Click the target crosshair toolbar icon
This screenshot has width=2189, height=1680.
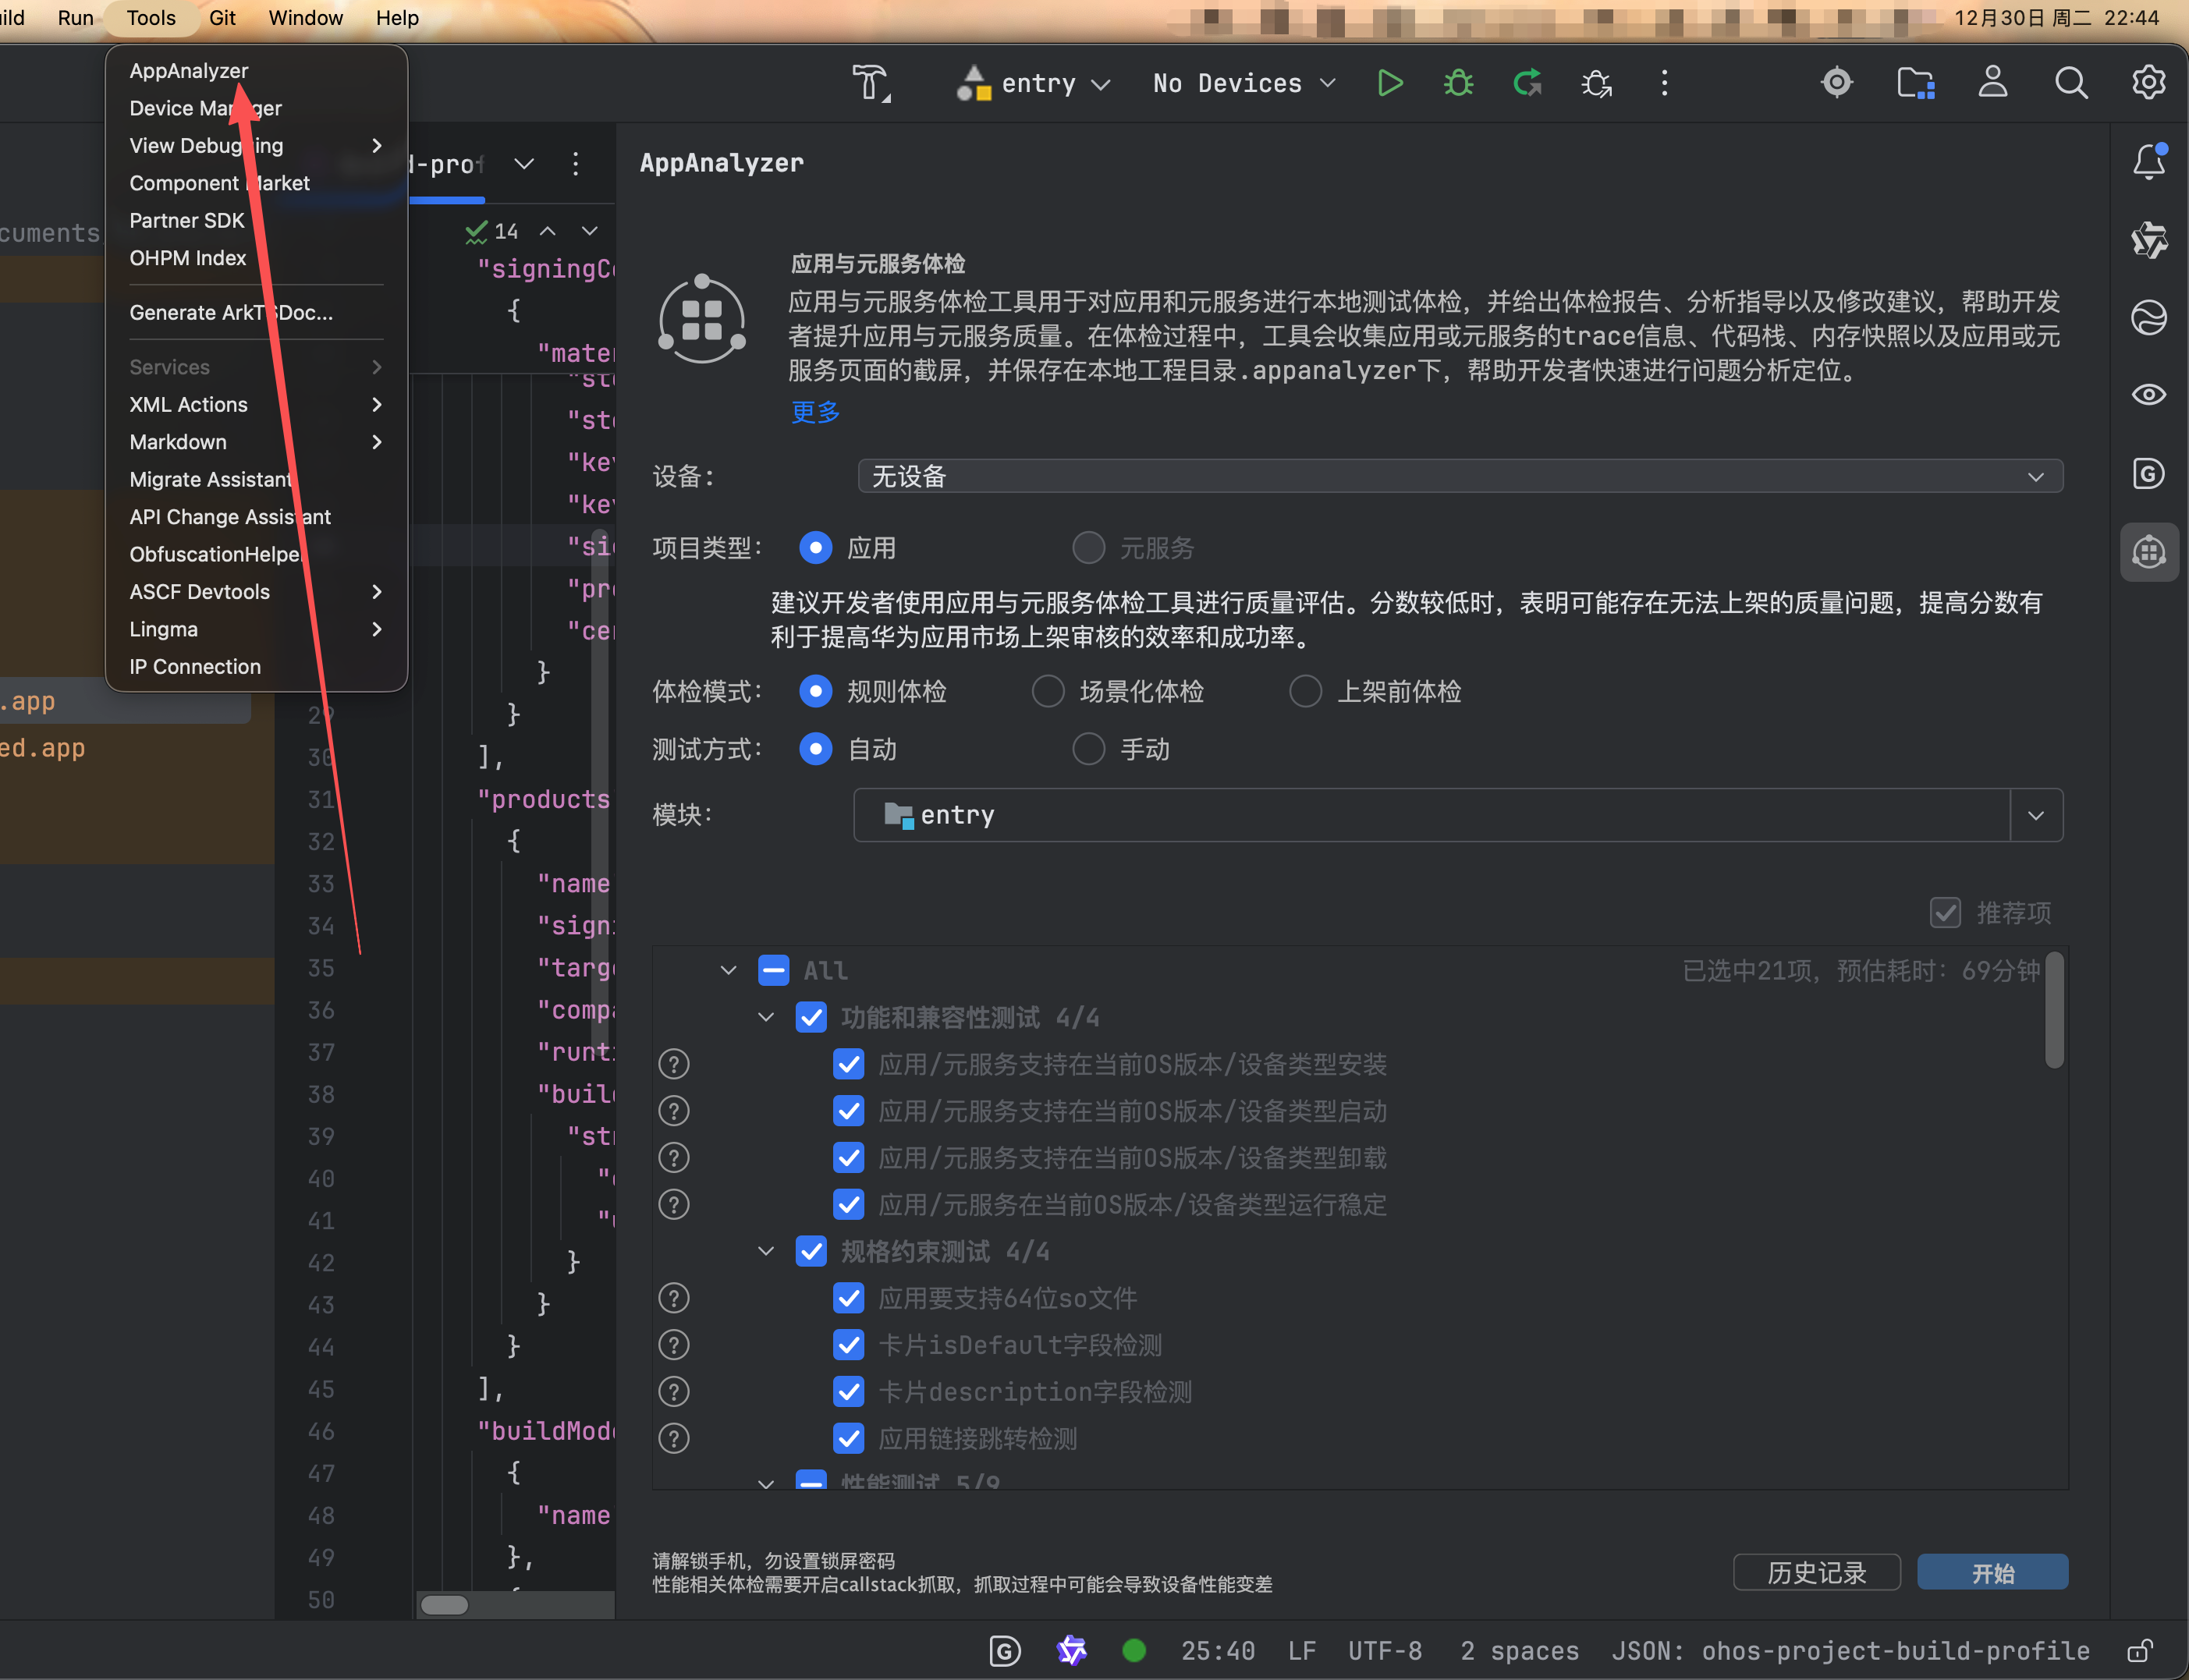pos(1837,82)
